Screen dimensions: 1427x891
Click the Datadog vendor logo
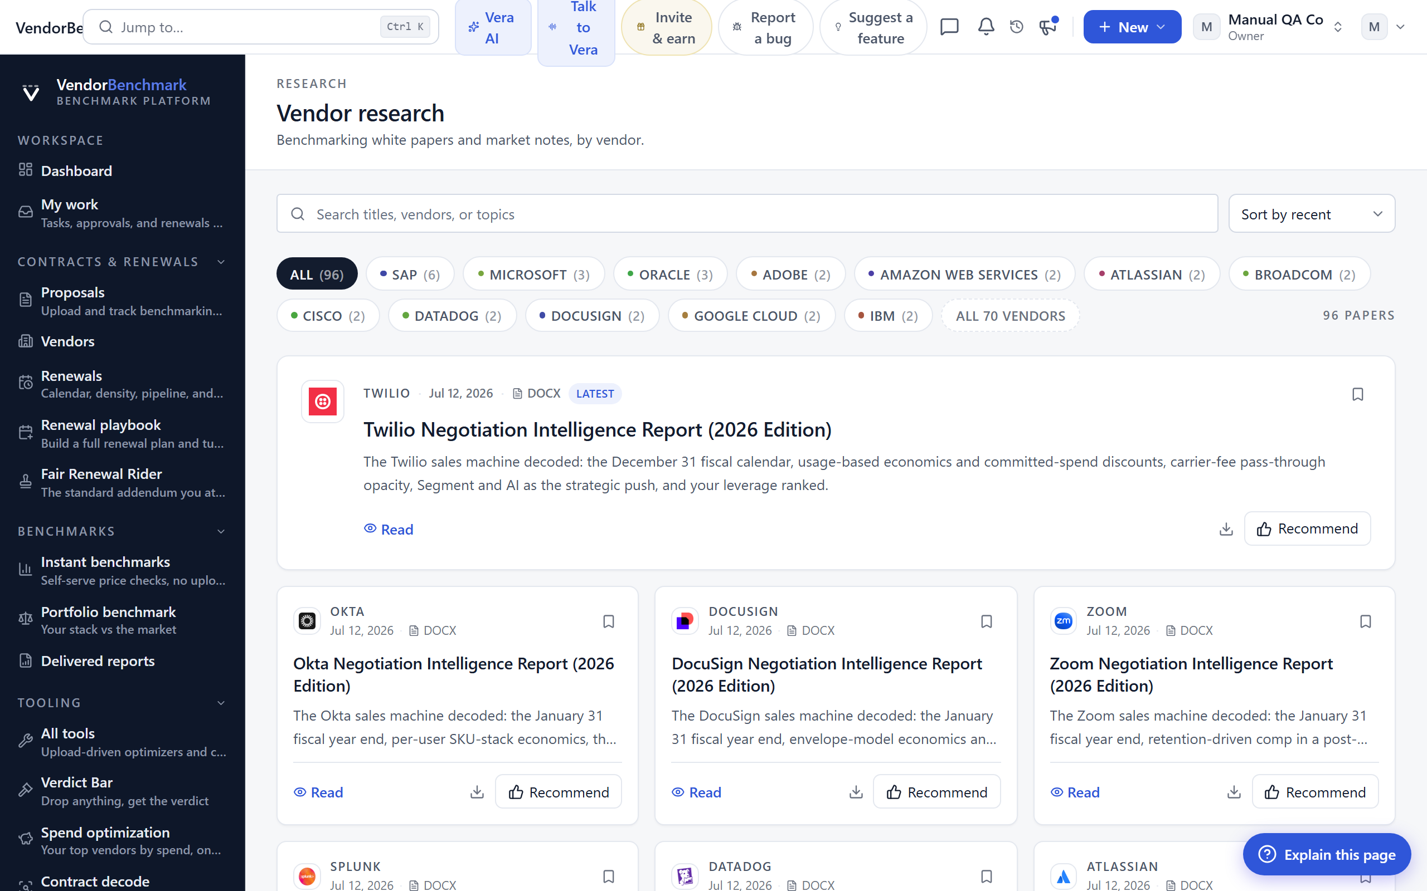click(x=685, y=875)
